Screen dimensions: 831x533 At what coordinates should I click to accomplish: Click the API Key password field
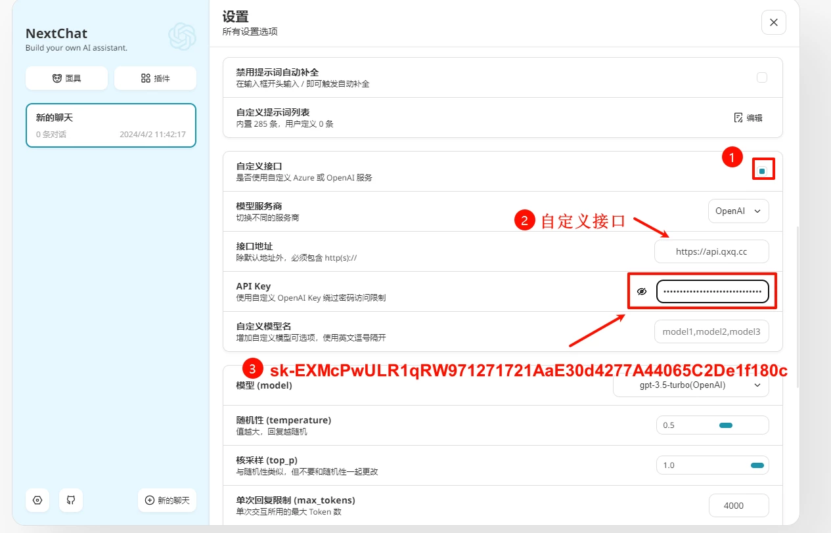pyautogui.click(x=712, y=291)
